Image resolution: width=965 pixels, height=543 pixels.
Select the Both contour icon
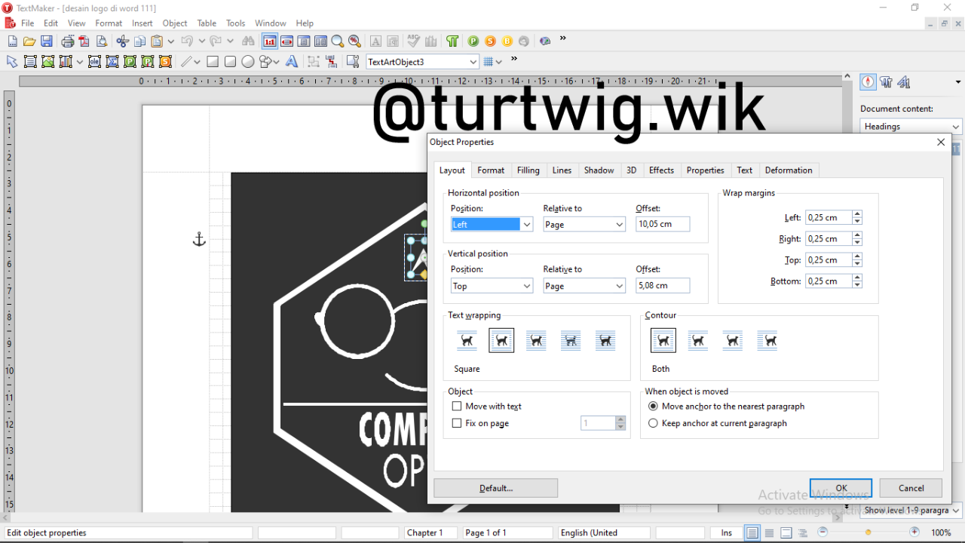(663, 341)
